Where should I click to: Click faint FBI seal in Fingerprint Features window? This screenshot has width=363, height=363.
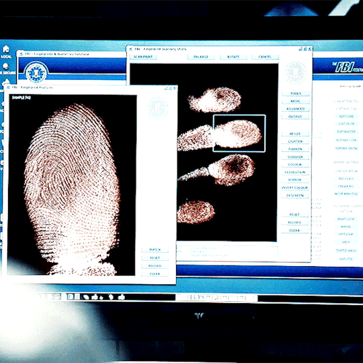(x=157, y=108)
